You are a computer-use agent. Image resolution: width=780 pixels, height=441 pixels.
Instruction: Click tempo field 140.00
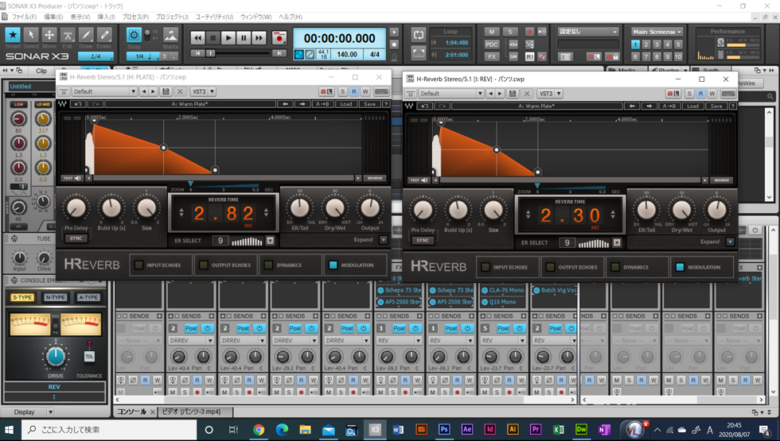(x=347, y=55)
